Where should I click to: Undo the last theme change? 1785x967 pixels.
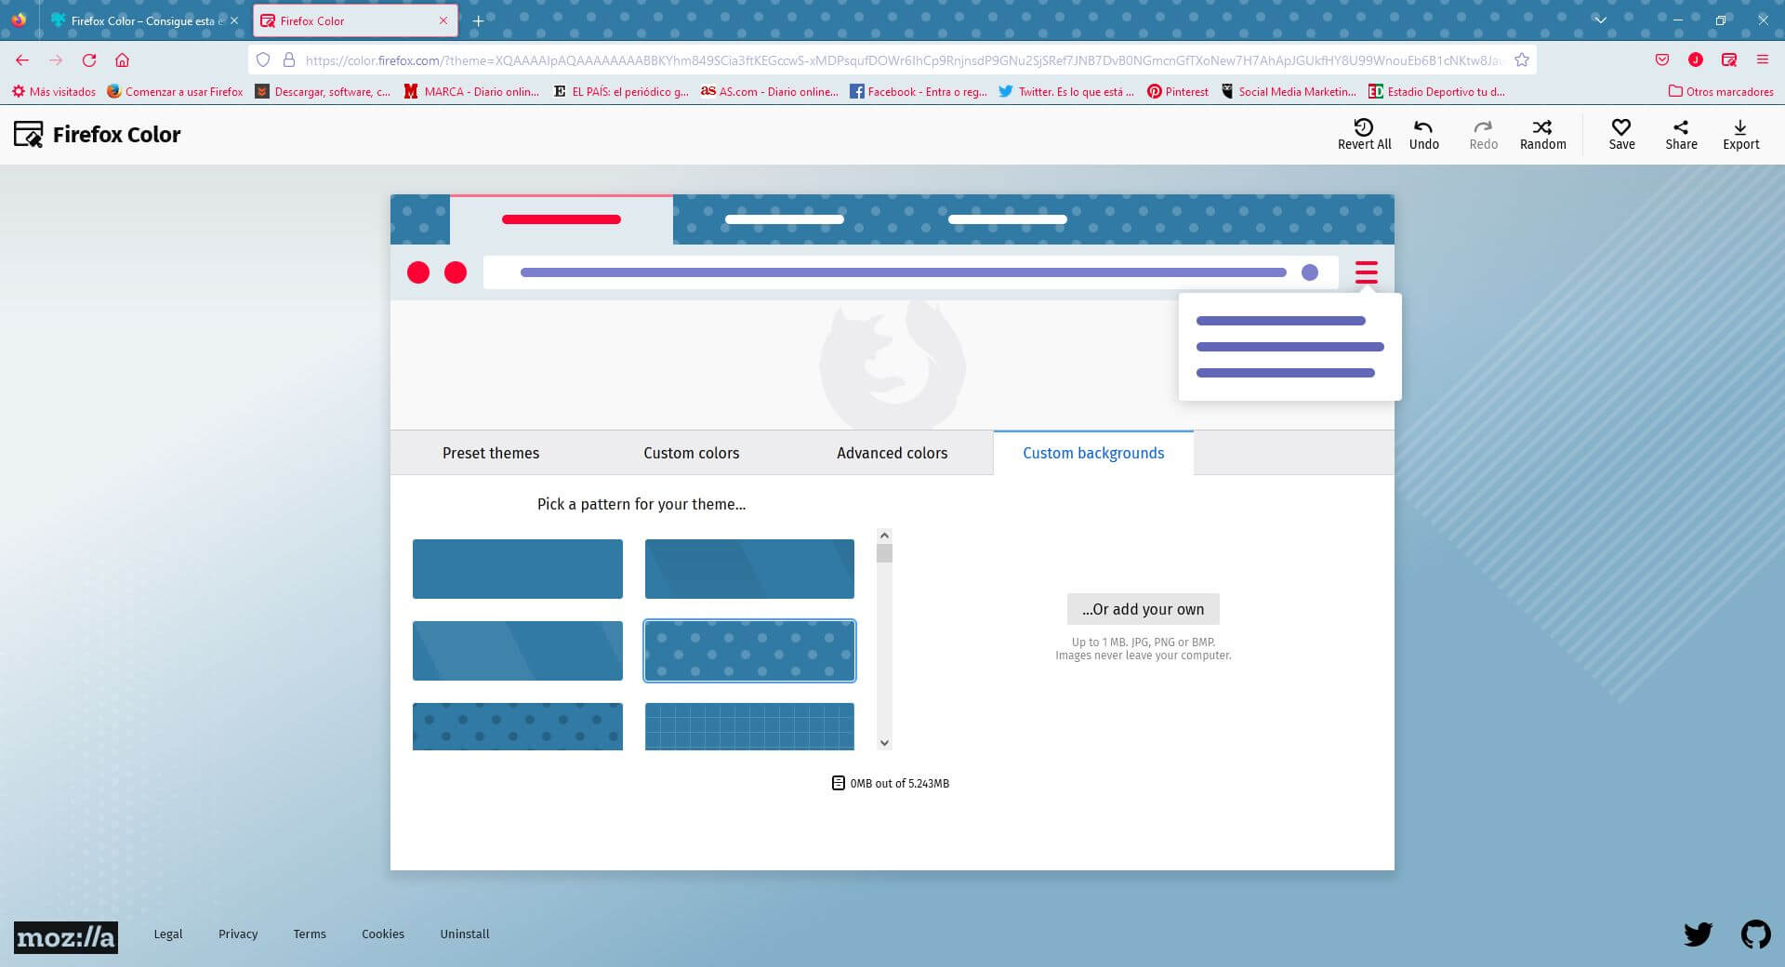click(1423, 135)
